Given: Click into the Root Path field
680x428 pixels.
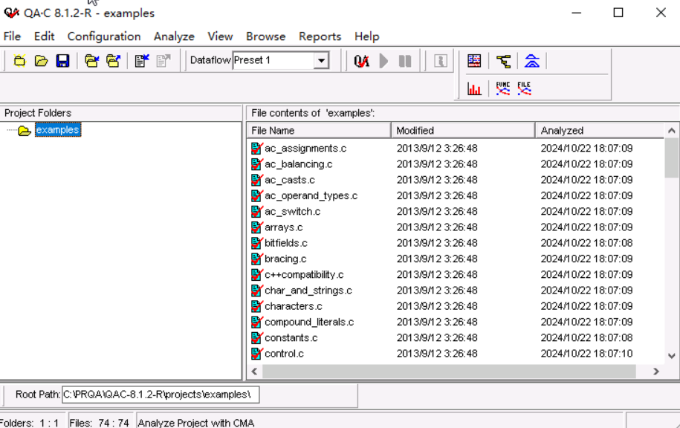Looking at the screenshot, I should pyautogui.click(x=160, y=394).
